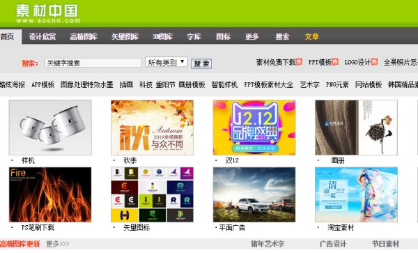Open the 文章 articles tab
Image resolution: width=418 pixels, height=253 pixels.
point(312,36)
